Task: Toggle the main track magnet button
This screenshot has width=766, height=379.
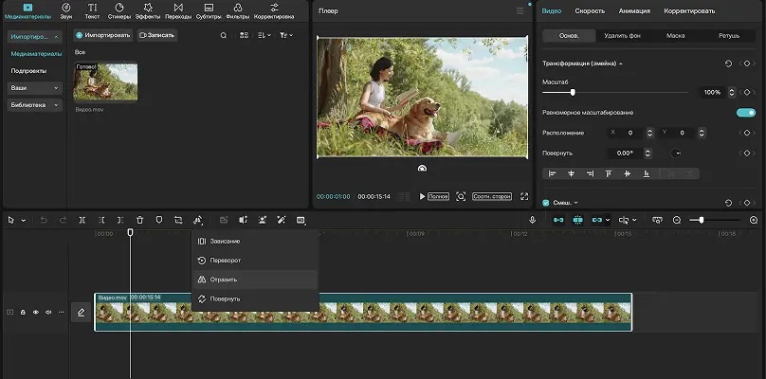Action: 558,220
